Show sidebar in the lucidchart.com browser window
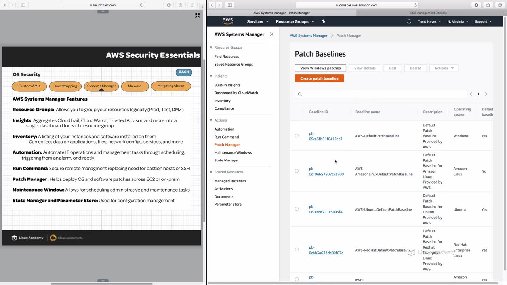 (23, 5)
